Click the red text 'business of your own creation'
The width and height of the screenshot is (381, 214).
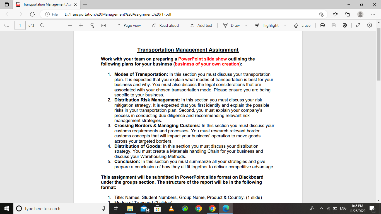(x=207, y=64)
